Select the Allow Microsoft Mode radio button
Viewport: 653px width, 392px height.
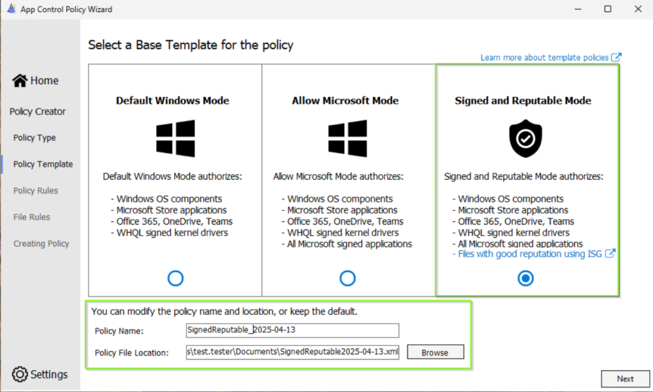pyautogui.click(x=348, y=279)
